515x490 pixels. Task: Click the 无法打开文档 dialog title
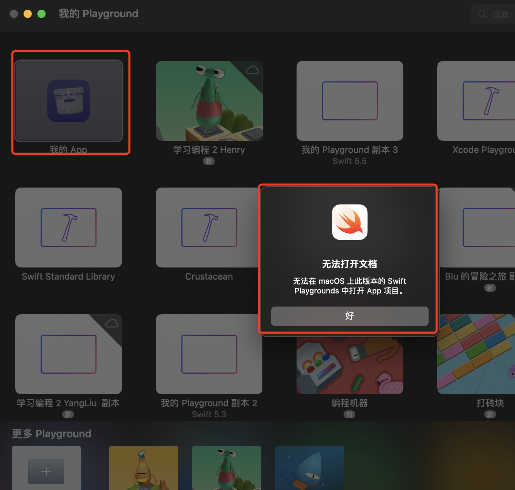[x=349, y=264]
